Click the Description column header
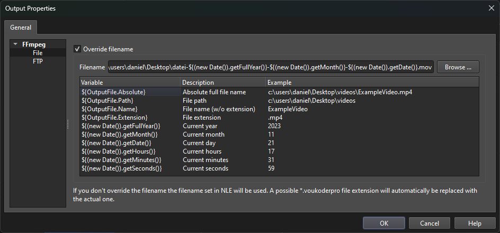The width and height of the screenshot is (500, 233). click(222, 83)
